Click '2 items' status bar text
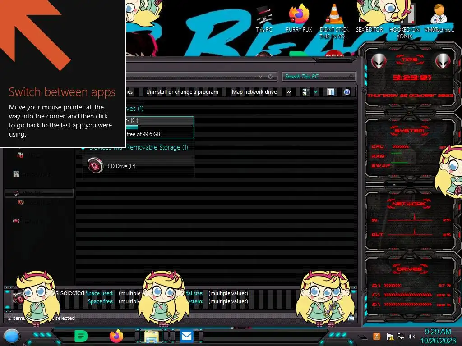The image size is (462, 346). pyautogui.click(x=17, y=318)
